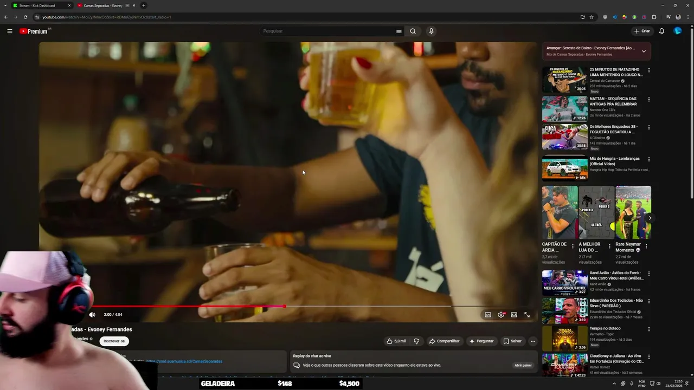
Task: Open the on-screen keyboard in search box
Action: pyautogui.click(x=399, y=31)
